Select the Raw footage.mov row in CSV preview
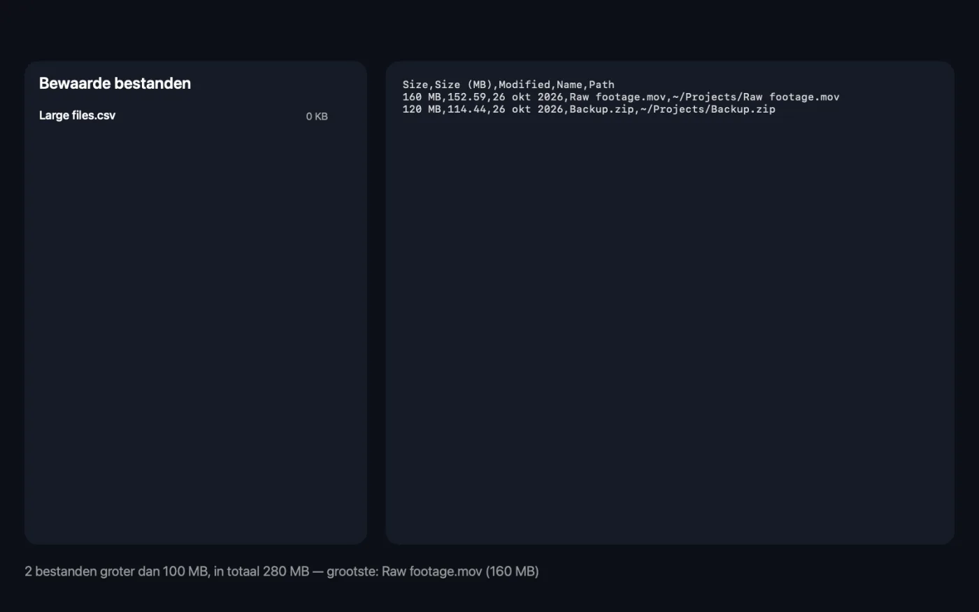This screenshot has width=979, height=612. (621, 97)
